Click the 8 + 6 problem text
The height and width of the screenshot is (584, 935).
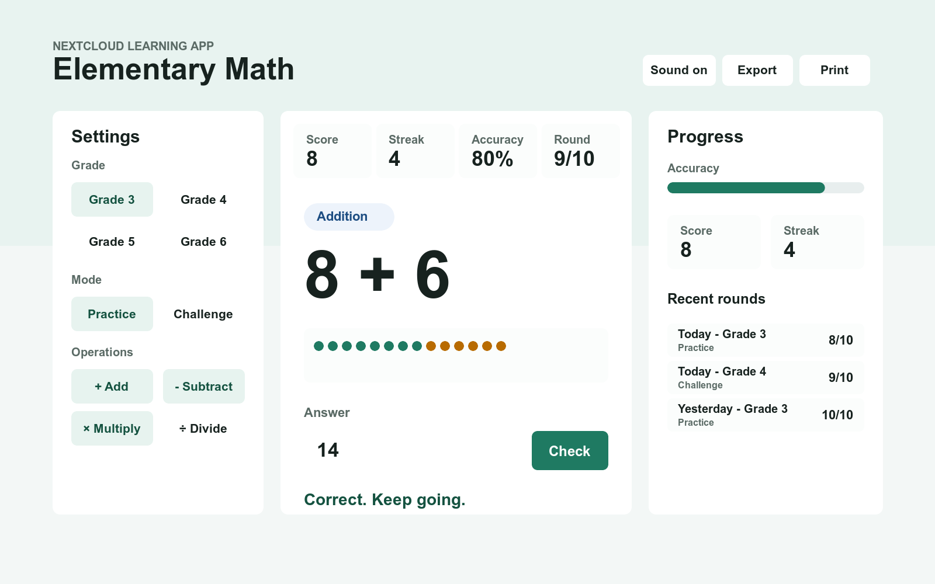click(x=378, y=274)
